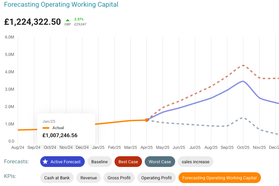Viewport: 279px width, 186px height.
Task: Switch to the Cash at Bank KPI
Action: point(57,178)
